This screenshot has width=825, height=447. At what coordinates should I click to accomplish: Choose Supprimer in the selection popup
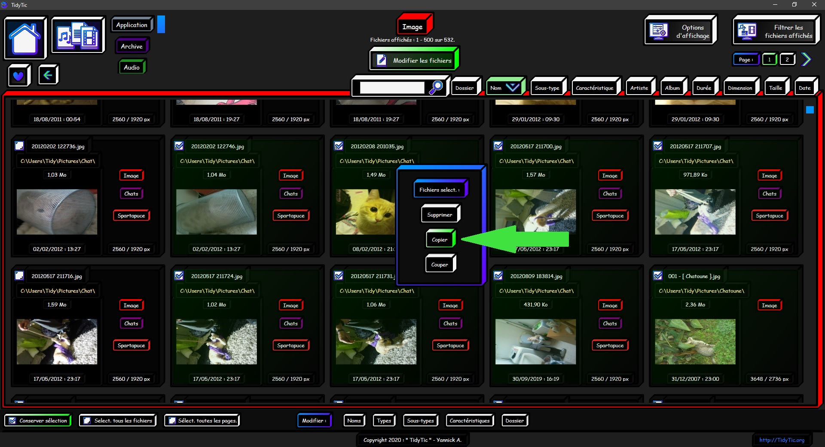coord(440,214)
